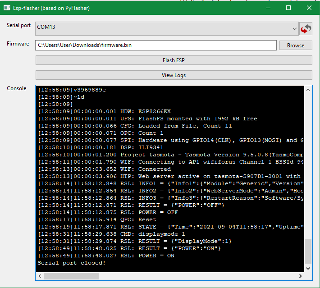This screenshot has height=288, width=320.
Task: Click the Esp-flasher app icon in title bar
Action: (x=7, y=8)
